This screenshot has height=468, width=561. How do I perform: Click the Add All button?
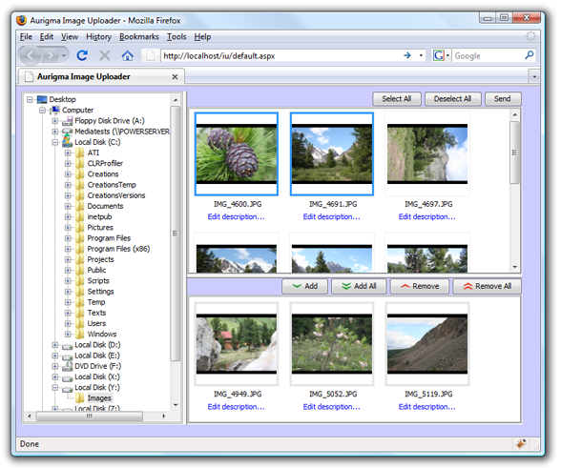(359, 286)
